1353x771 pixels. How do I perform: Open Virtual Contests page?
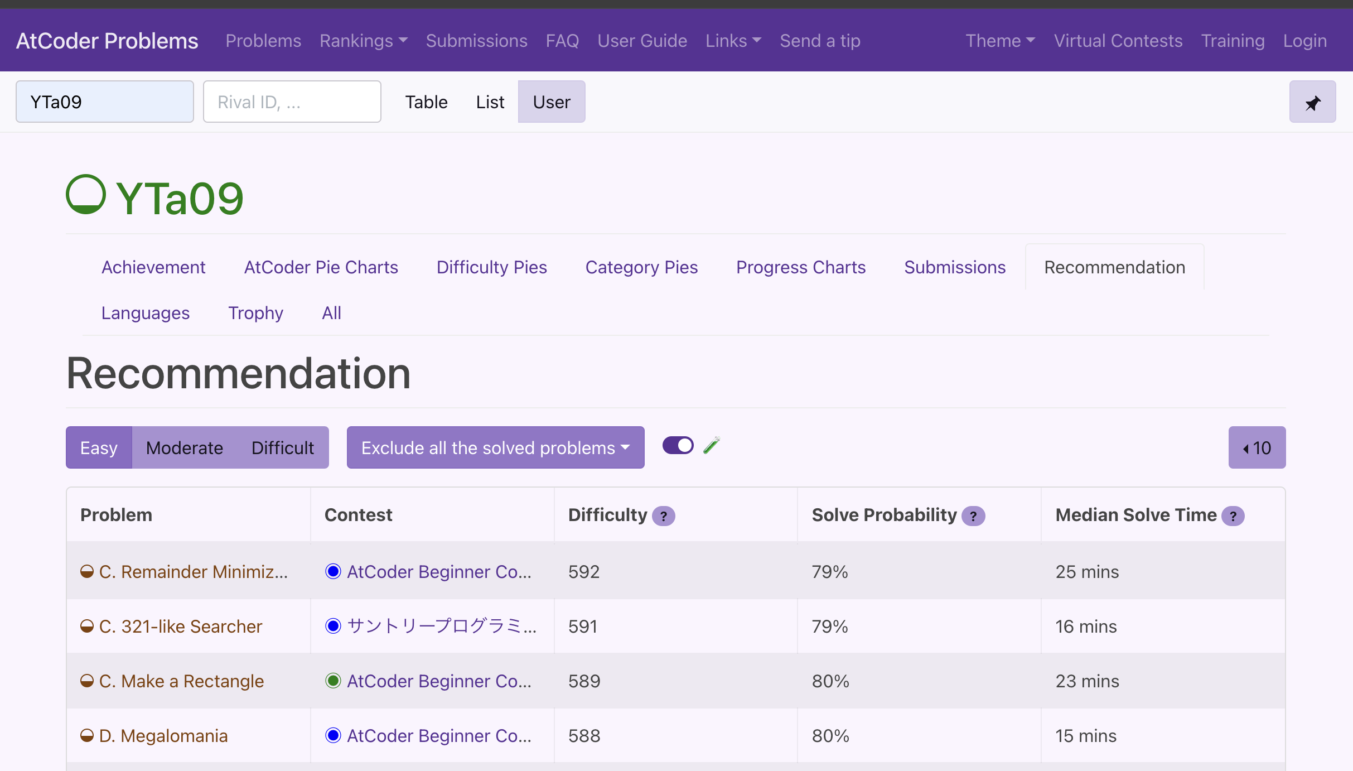pyautogui.click(x=1118, y=41)
